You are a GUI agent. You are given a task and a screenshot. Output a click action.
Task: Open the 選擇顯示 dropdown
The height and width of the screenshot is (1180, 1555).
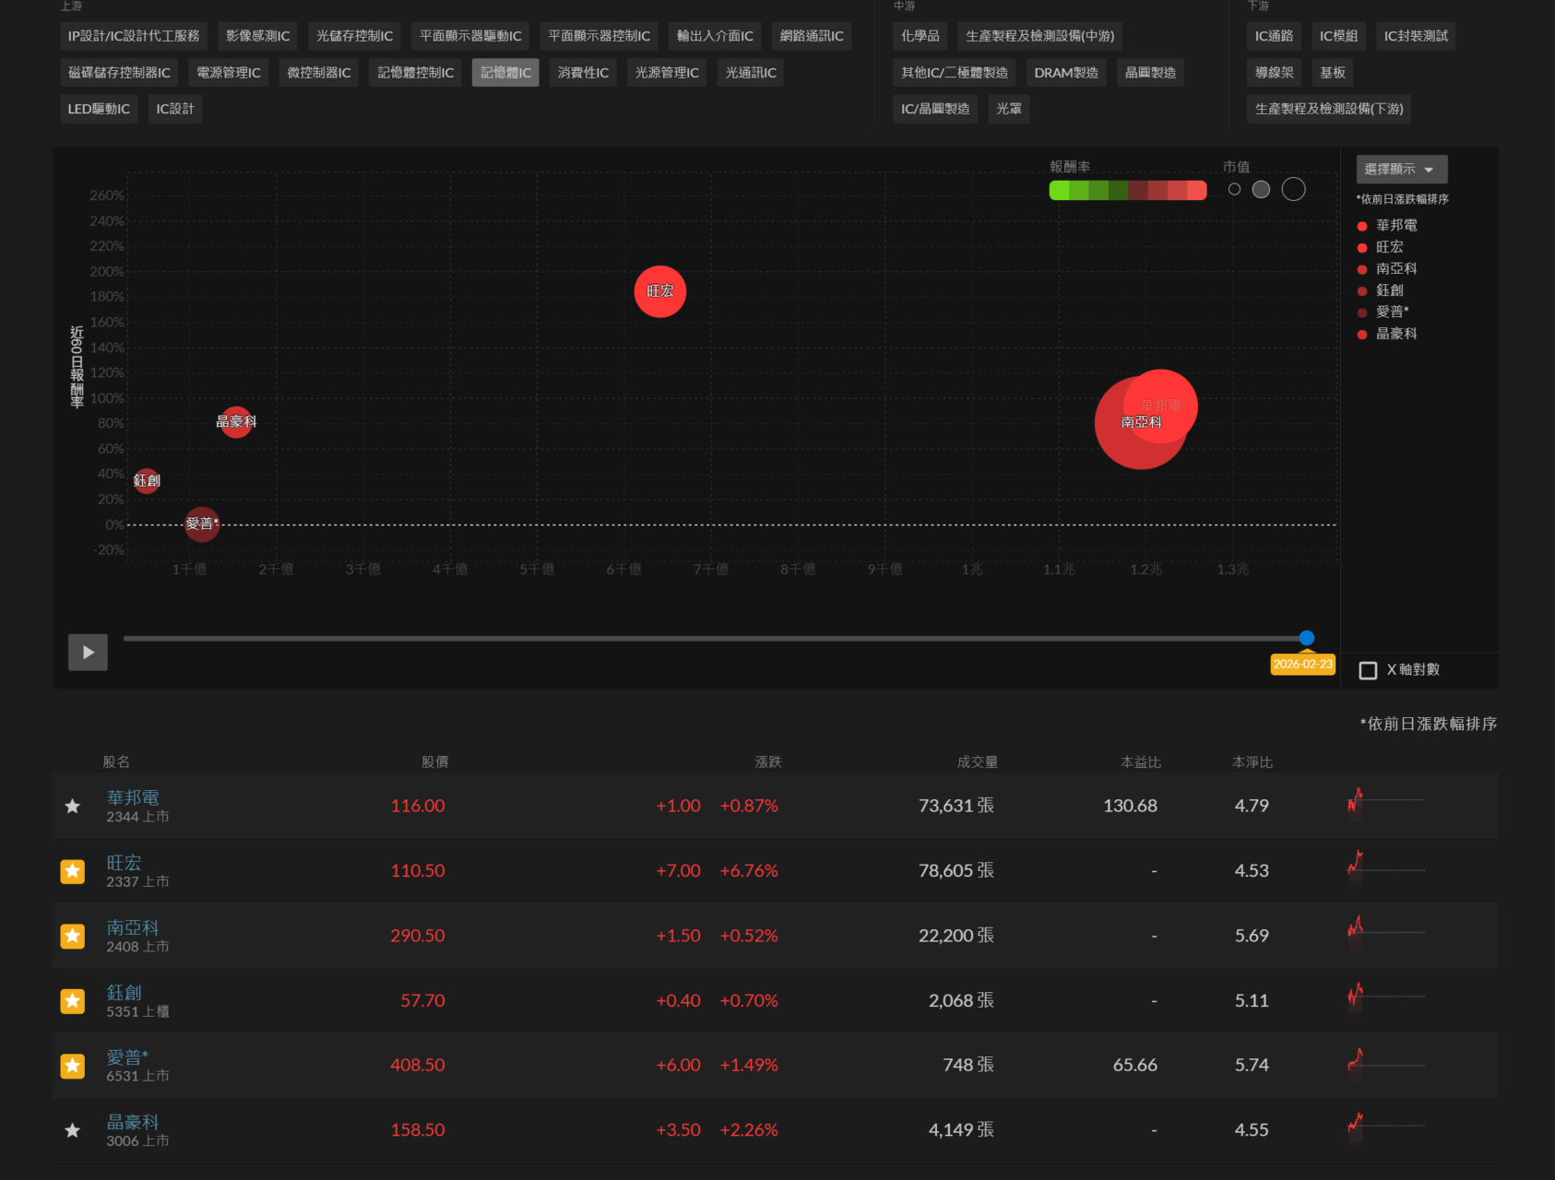tap(1400, 170)
